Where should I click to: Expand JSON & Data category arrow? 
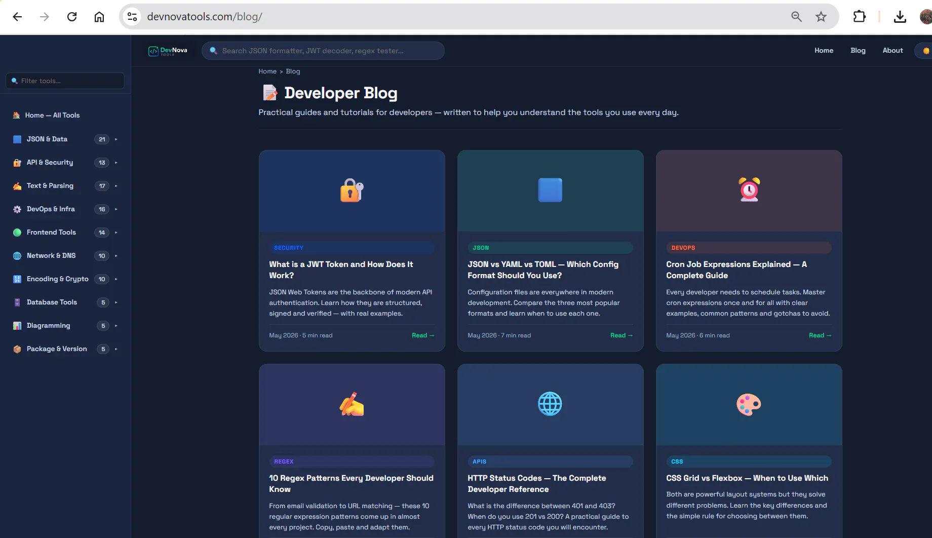[x=116, y=139]
